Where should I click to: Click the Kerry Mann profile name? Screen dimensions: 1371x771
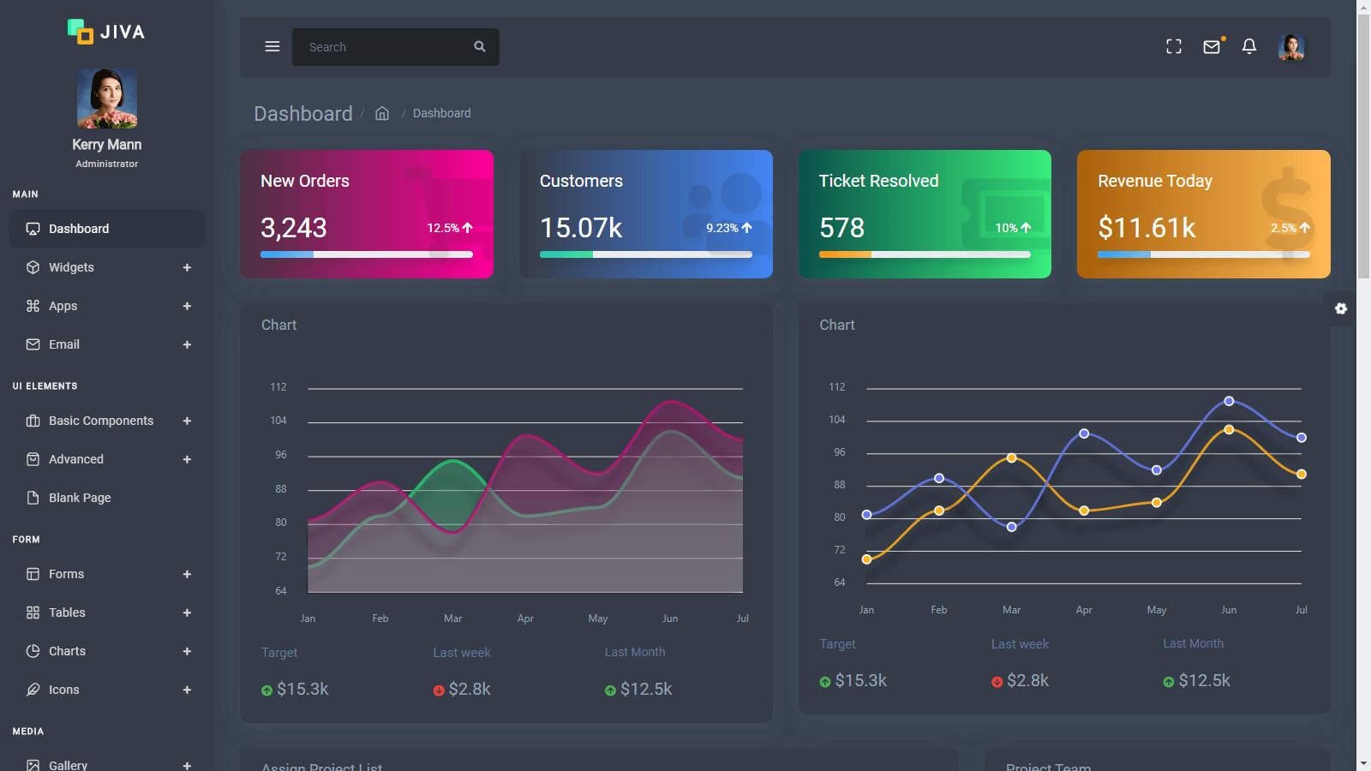coord(107,145)
